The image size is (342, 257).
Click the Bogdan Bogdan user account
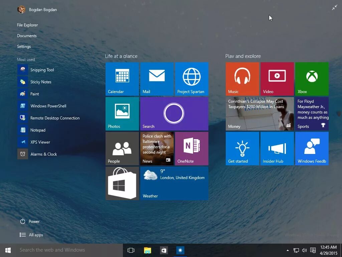click(x=37, y=10)
